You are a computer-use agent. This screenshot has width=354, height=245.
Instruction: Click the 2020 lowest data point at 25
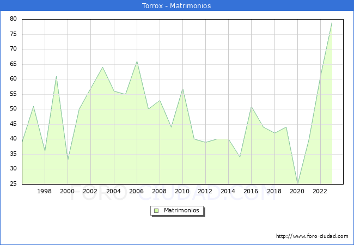click(297, 183)
